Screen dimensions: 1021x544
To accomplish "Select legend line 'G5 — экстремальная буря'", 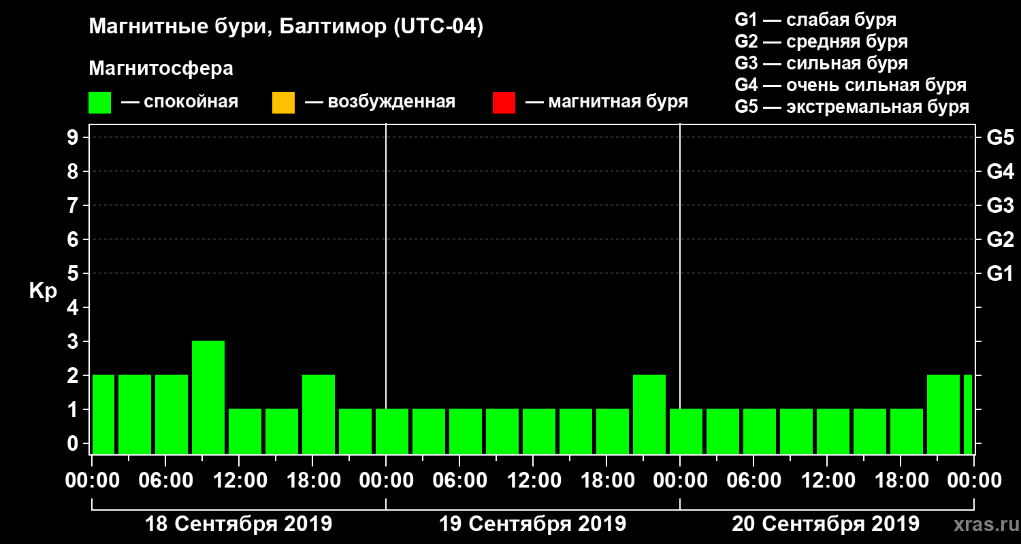I will (852, 107).
